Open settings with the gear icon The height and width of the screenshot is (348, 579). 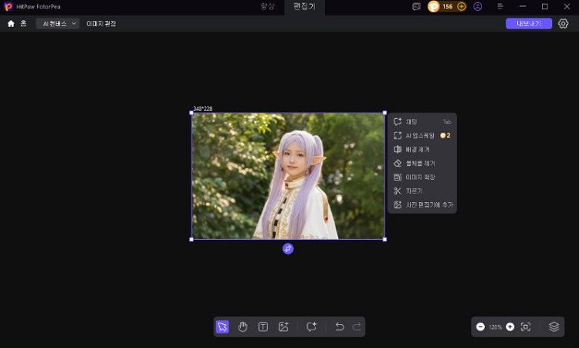(x=563, y=24)
